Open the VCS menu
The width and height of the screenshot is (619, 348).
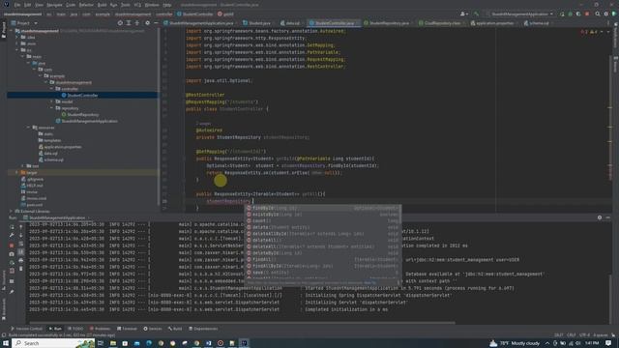tap(137, 5)
